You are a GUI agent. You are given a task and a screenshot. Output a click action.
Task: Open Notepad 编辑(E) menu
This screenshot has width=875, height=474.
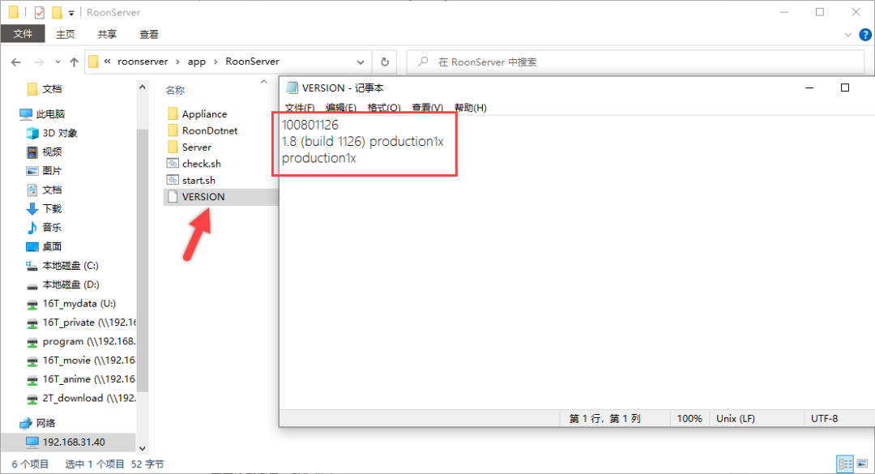tap(341, 108)
